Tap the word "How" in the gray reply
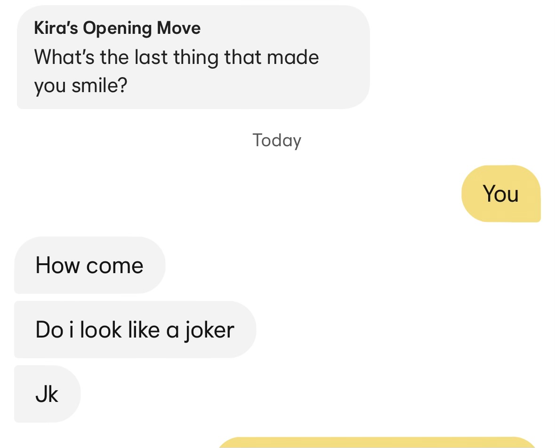Viewport: 555px width, 448px height. (57, 265)
